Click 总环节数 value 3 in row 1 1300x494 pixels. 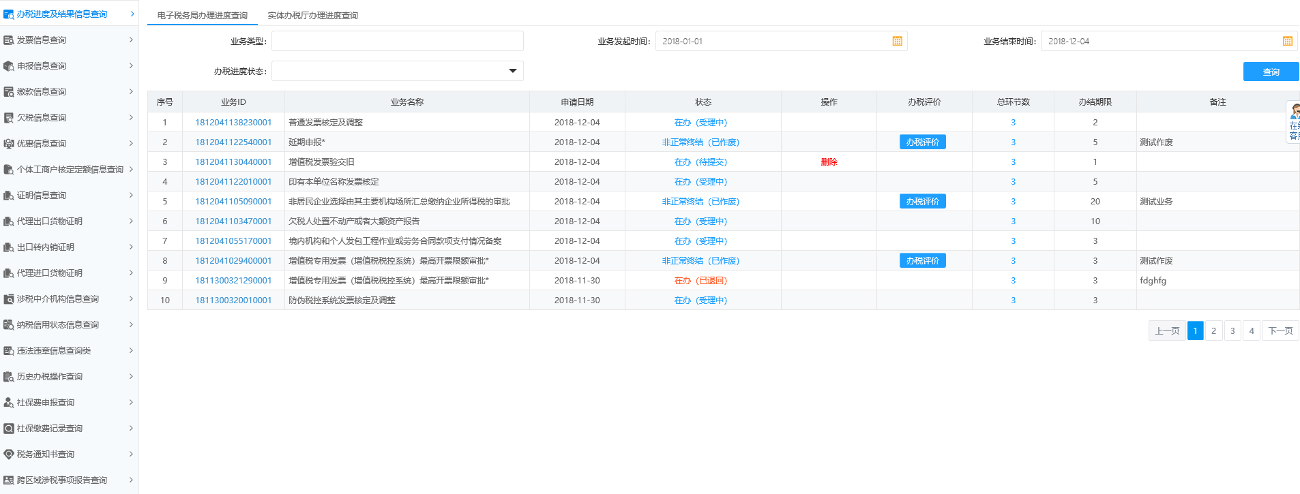(1013, 123)
